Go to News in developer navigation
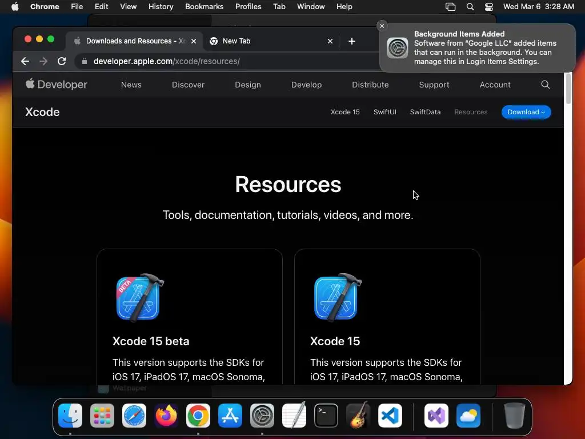Screen dimensions: 585x439 click(131, 85)
